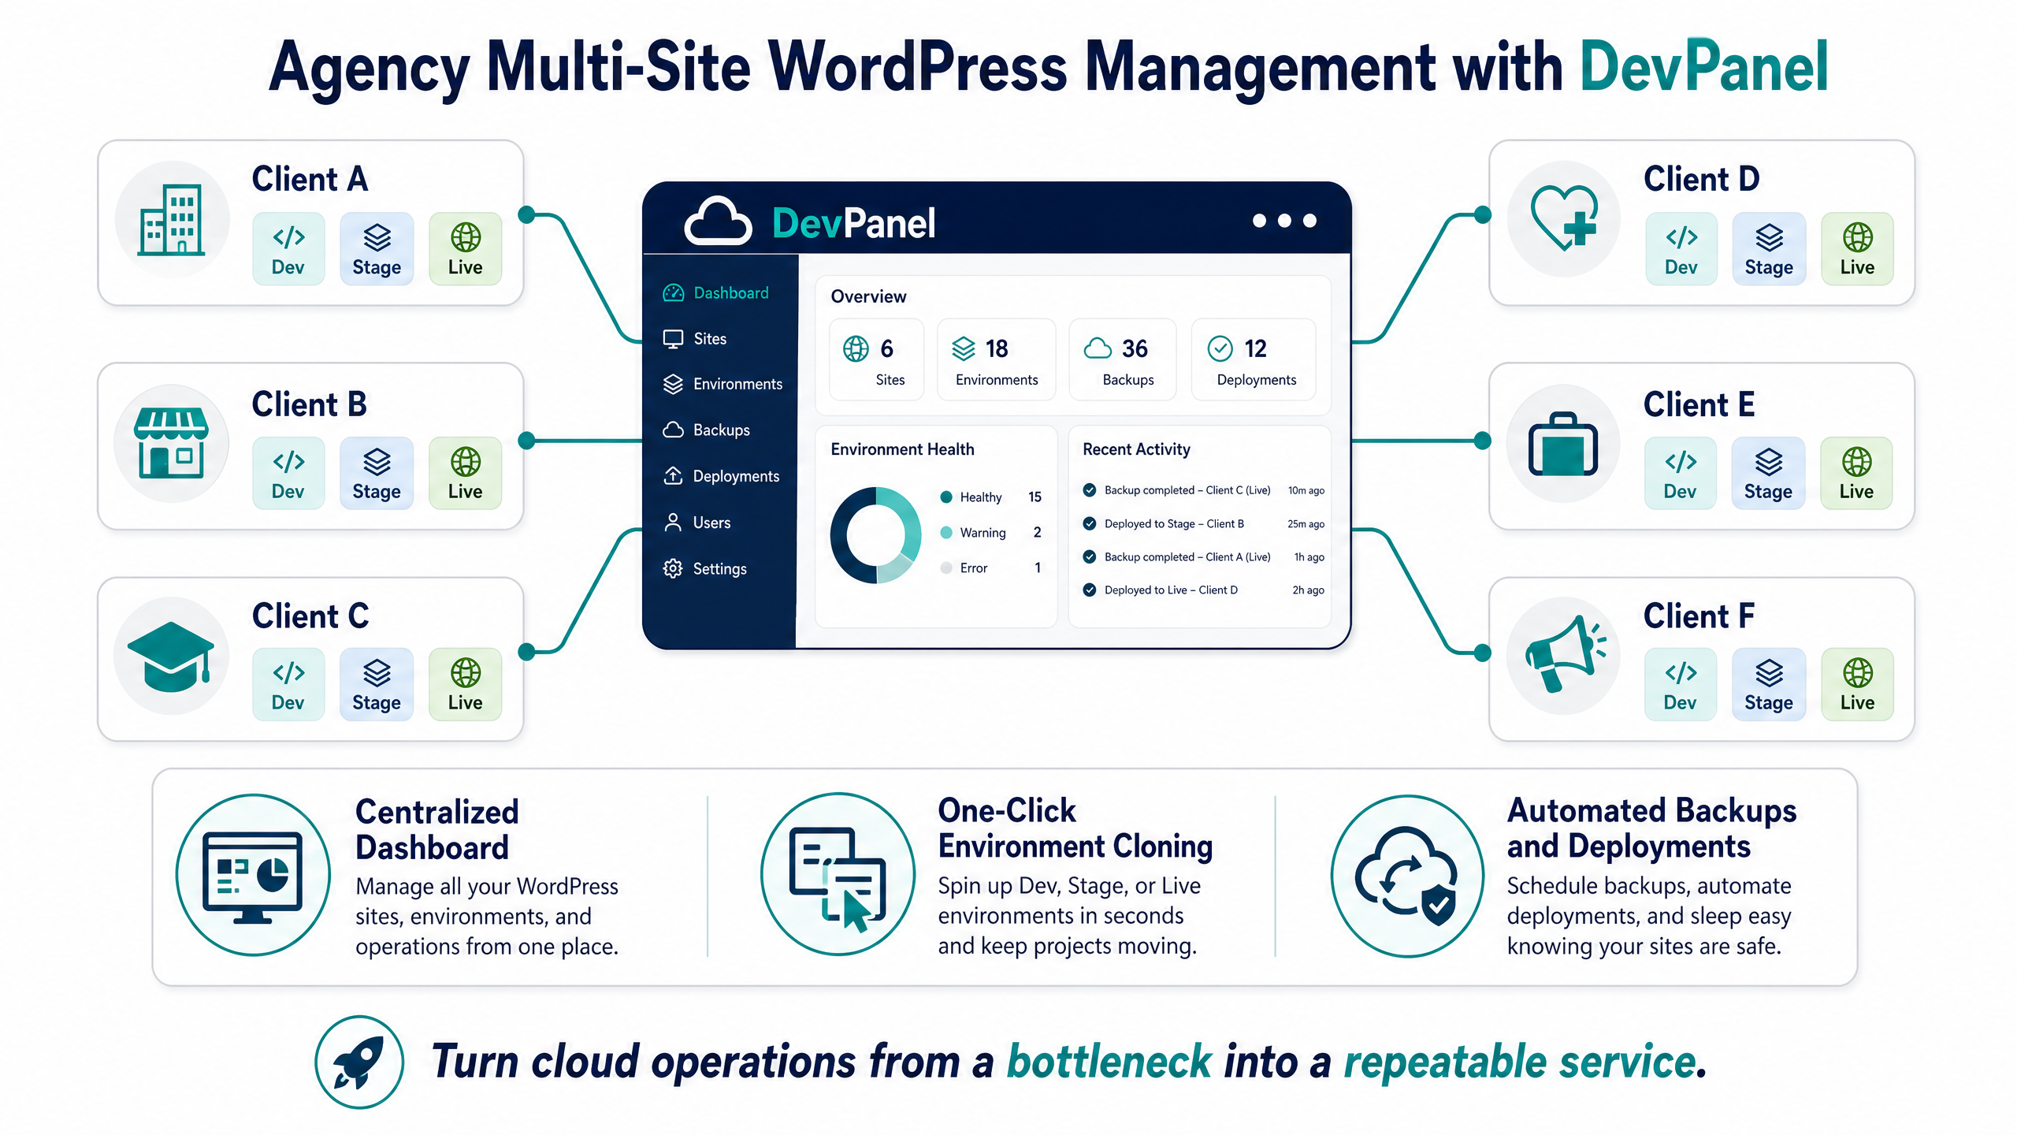Click Client D's heart with plus icon
Screen dimensions: 2017x1135
(x=1564, y=220)
